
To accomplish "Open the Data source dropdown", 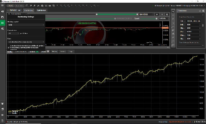I will click(x=26, y=42).
